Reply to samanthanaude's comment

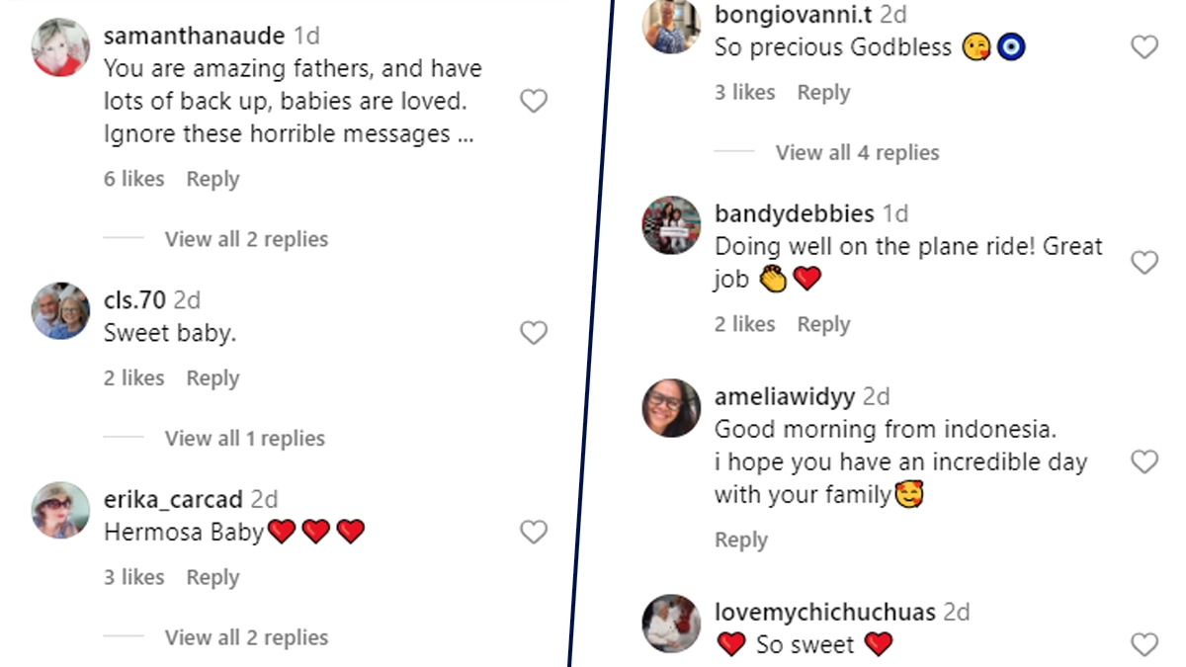(x=212, y=180)
